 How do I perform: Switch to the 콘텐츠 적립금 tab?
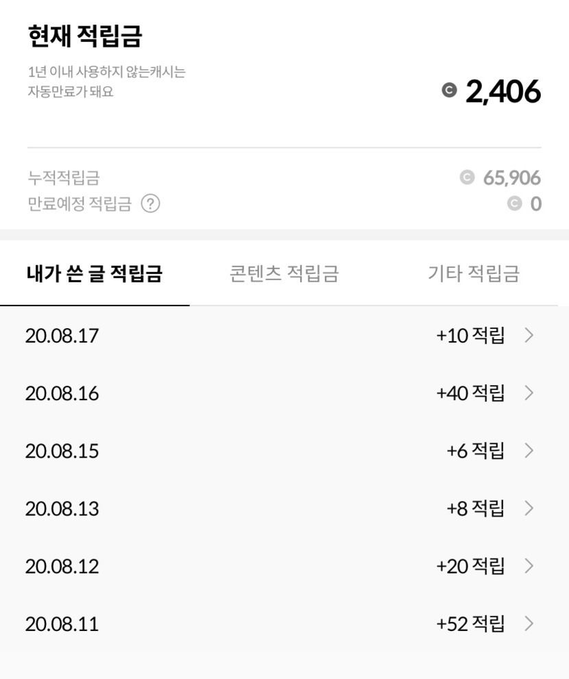pos(284,274)
